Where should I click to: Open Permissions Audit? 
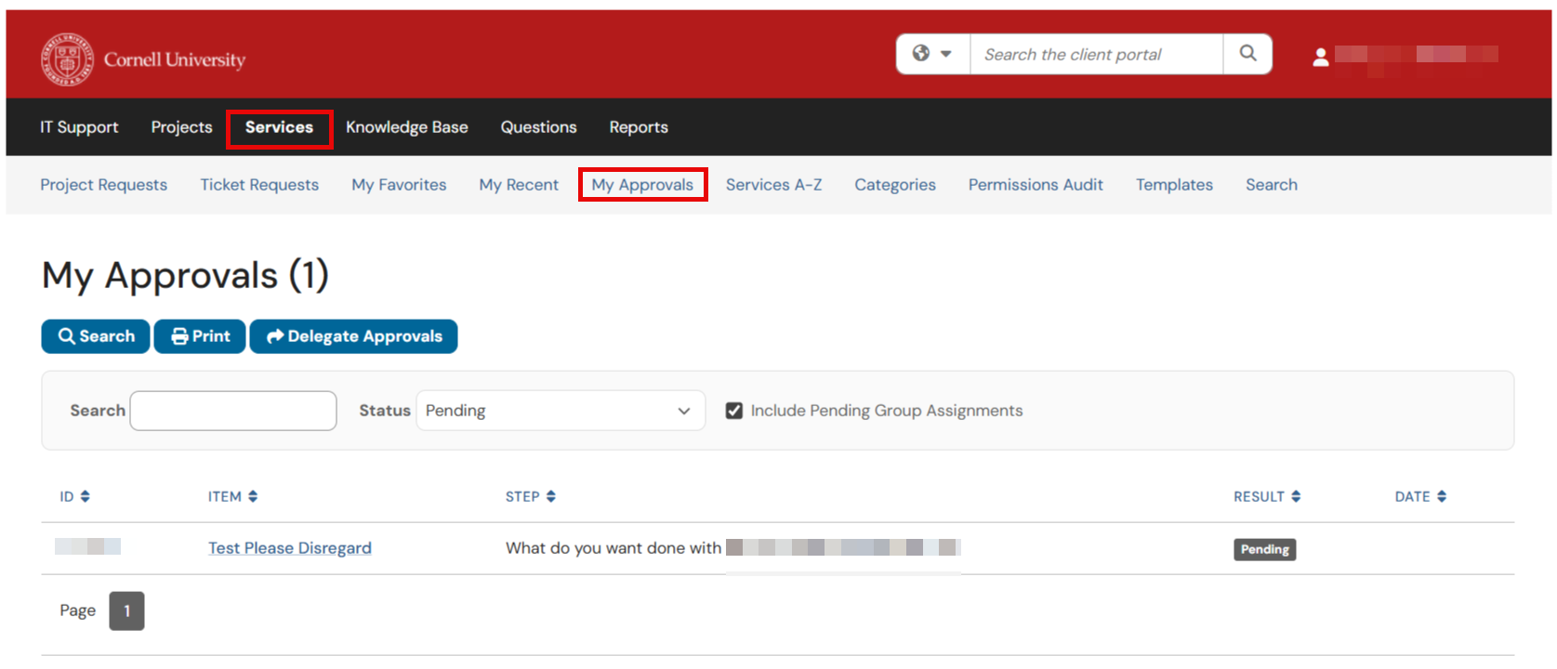(x=1036, y=185)
